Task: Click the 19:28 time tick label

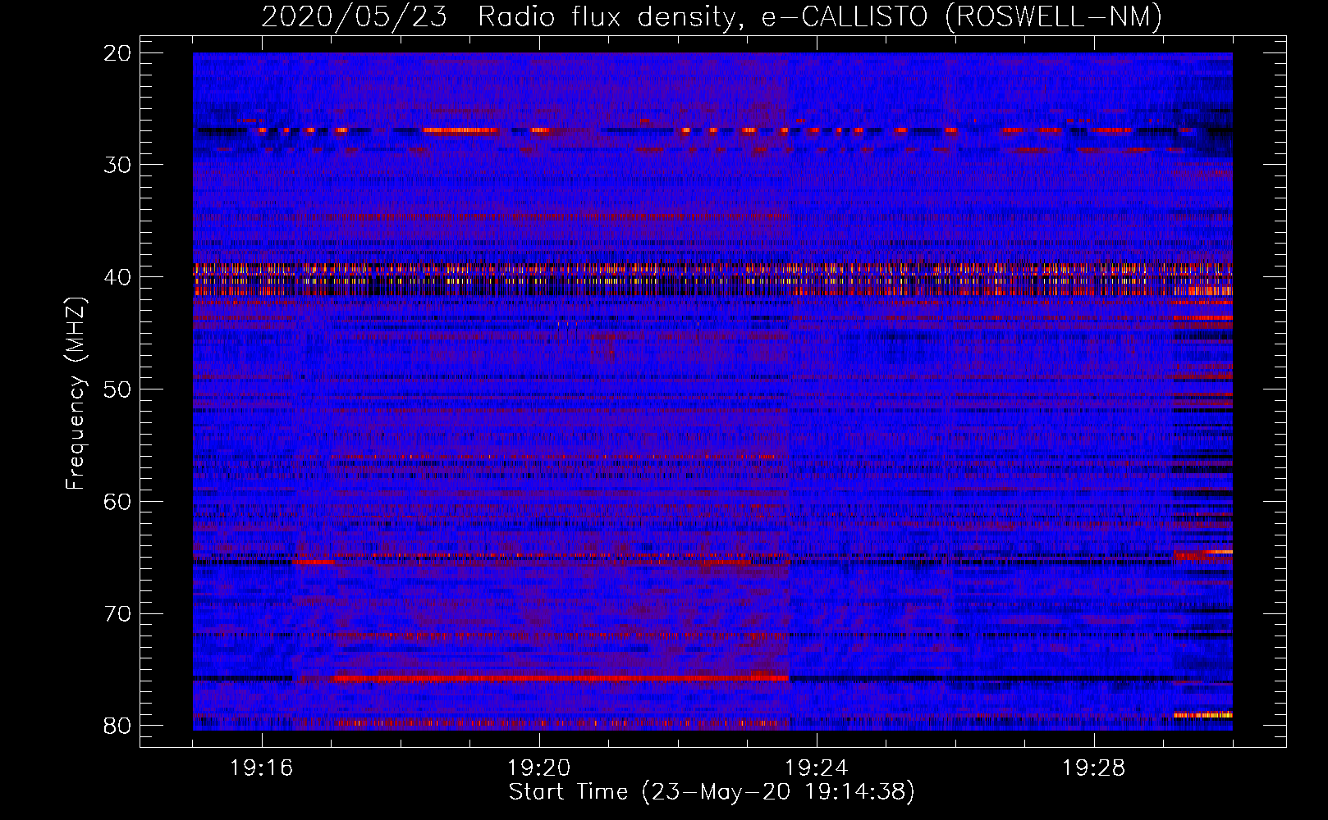Action: (x=1094, y=768)
